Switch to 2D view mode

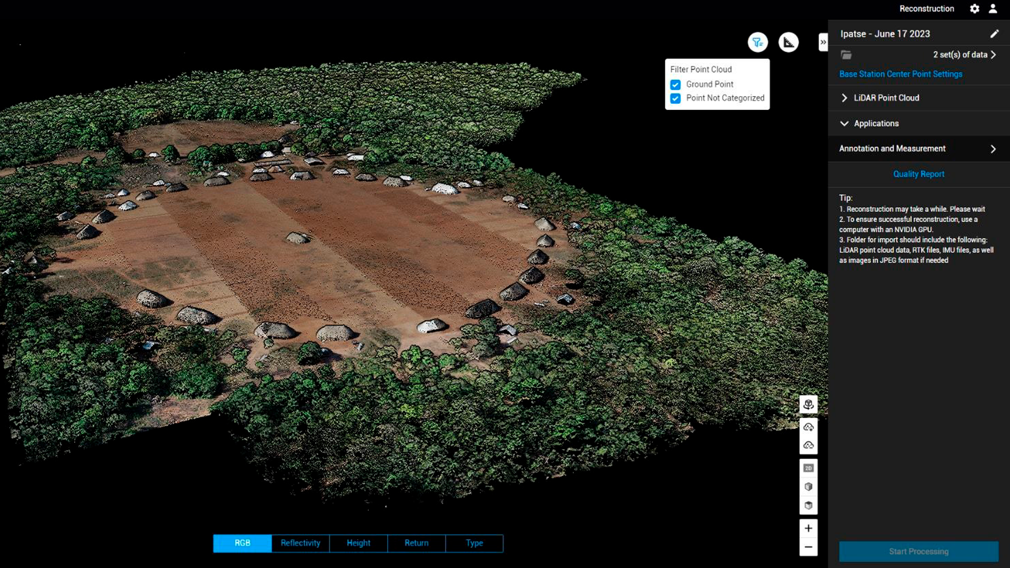[809, 468]
